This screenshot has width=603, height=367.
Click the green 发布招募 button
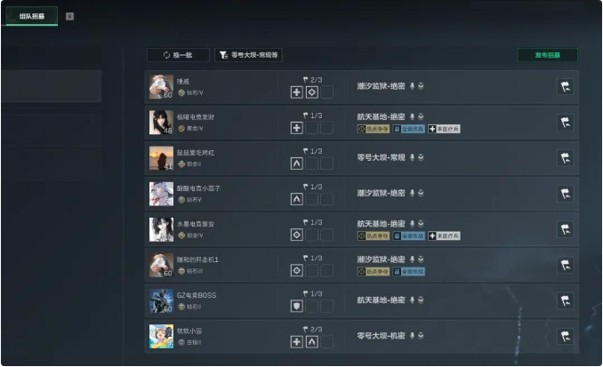point(548,55)
